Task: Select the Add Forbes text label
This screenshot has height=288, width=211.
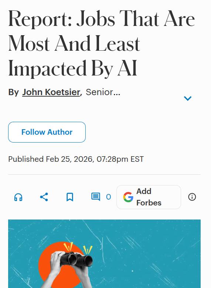Action: coord(149,197)
